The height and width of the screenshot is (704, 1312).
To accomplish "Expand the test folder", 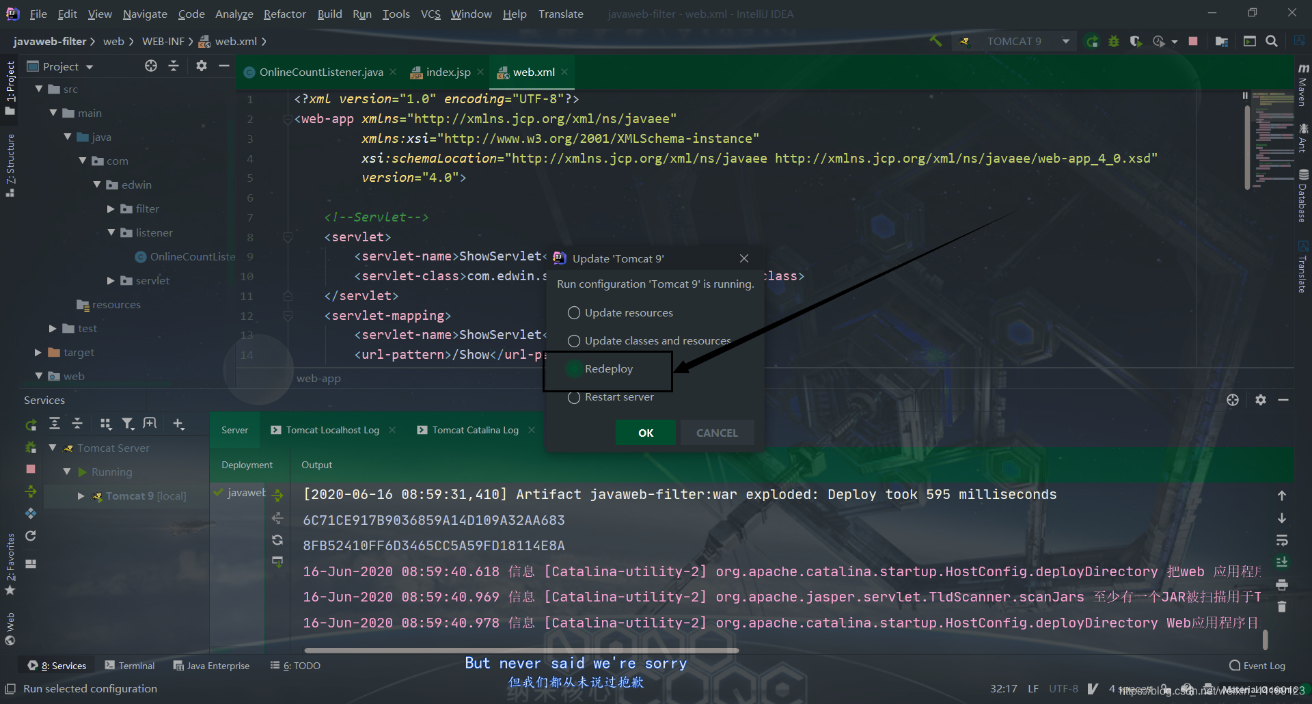I will click(53, 328).
